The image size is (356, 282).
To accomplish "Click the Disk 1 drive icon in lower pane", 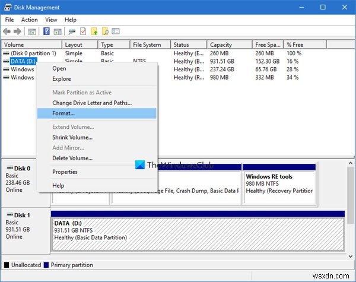I will tap(9, 214).
